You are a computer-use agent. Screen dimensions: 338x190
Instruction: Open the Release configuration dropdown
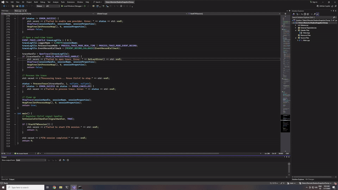click(x=40, y=6)
